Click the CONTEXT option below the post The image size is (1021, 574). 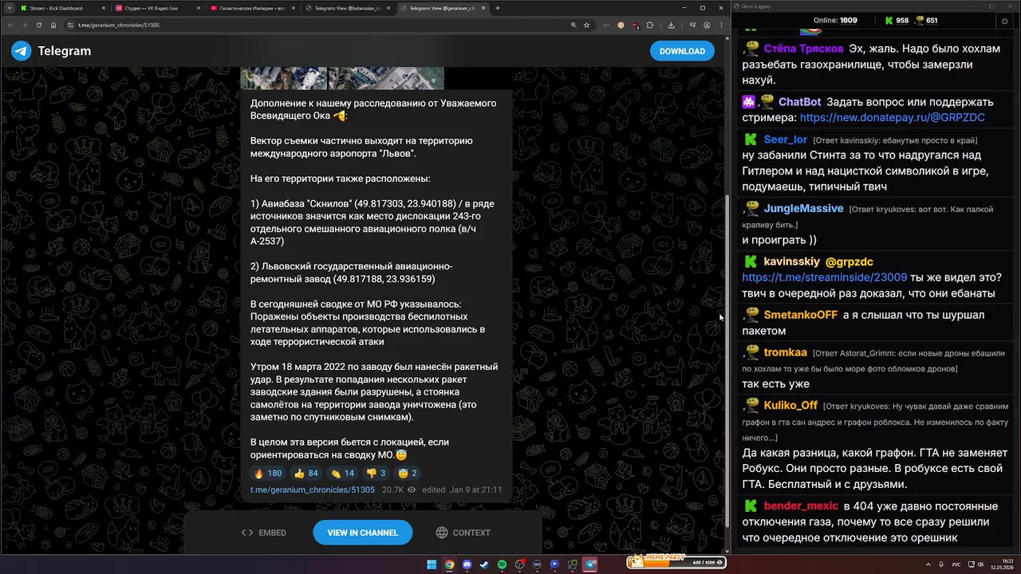[x=463, y=533]
